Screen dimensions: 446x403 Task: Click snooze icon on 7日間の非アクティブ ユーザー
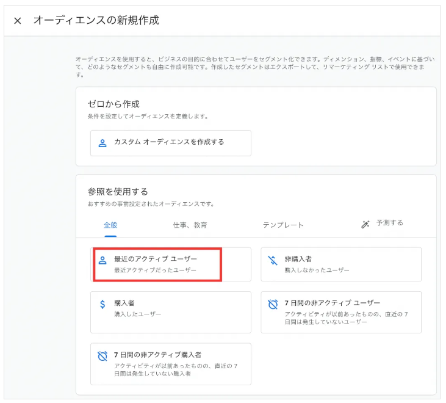273,304
